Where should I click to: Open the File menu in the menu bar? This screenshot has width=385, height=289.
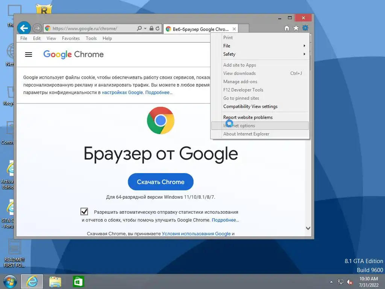(x=24, y=38)
